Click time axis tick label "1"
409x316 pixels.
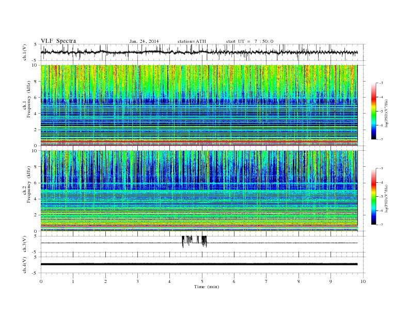pyautogui.click(x=73, y=281)
